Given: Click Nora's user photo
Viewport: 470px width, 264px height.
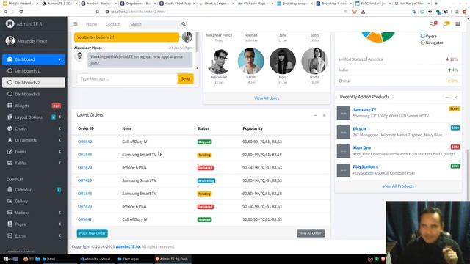Looking at the screenshot, I should click(283, 61).
